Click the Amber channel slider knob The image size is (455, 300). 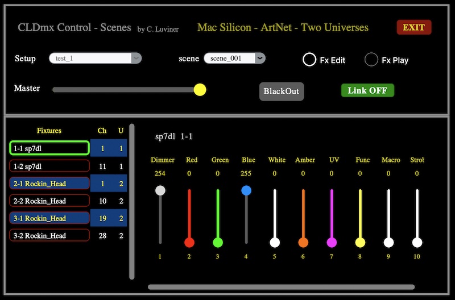pos(303,242)
